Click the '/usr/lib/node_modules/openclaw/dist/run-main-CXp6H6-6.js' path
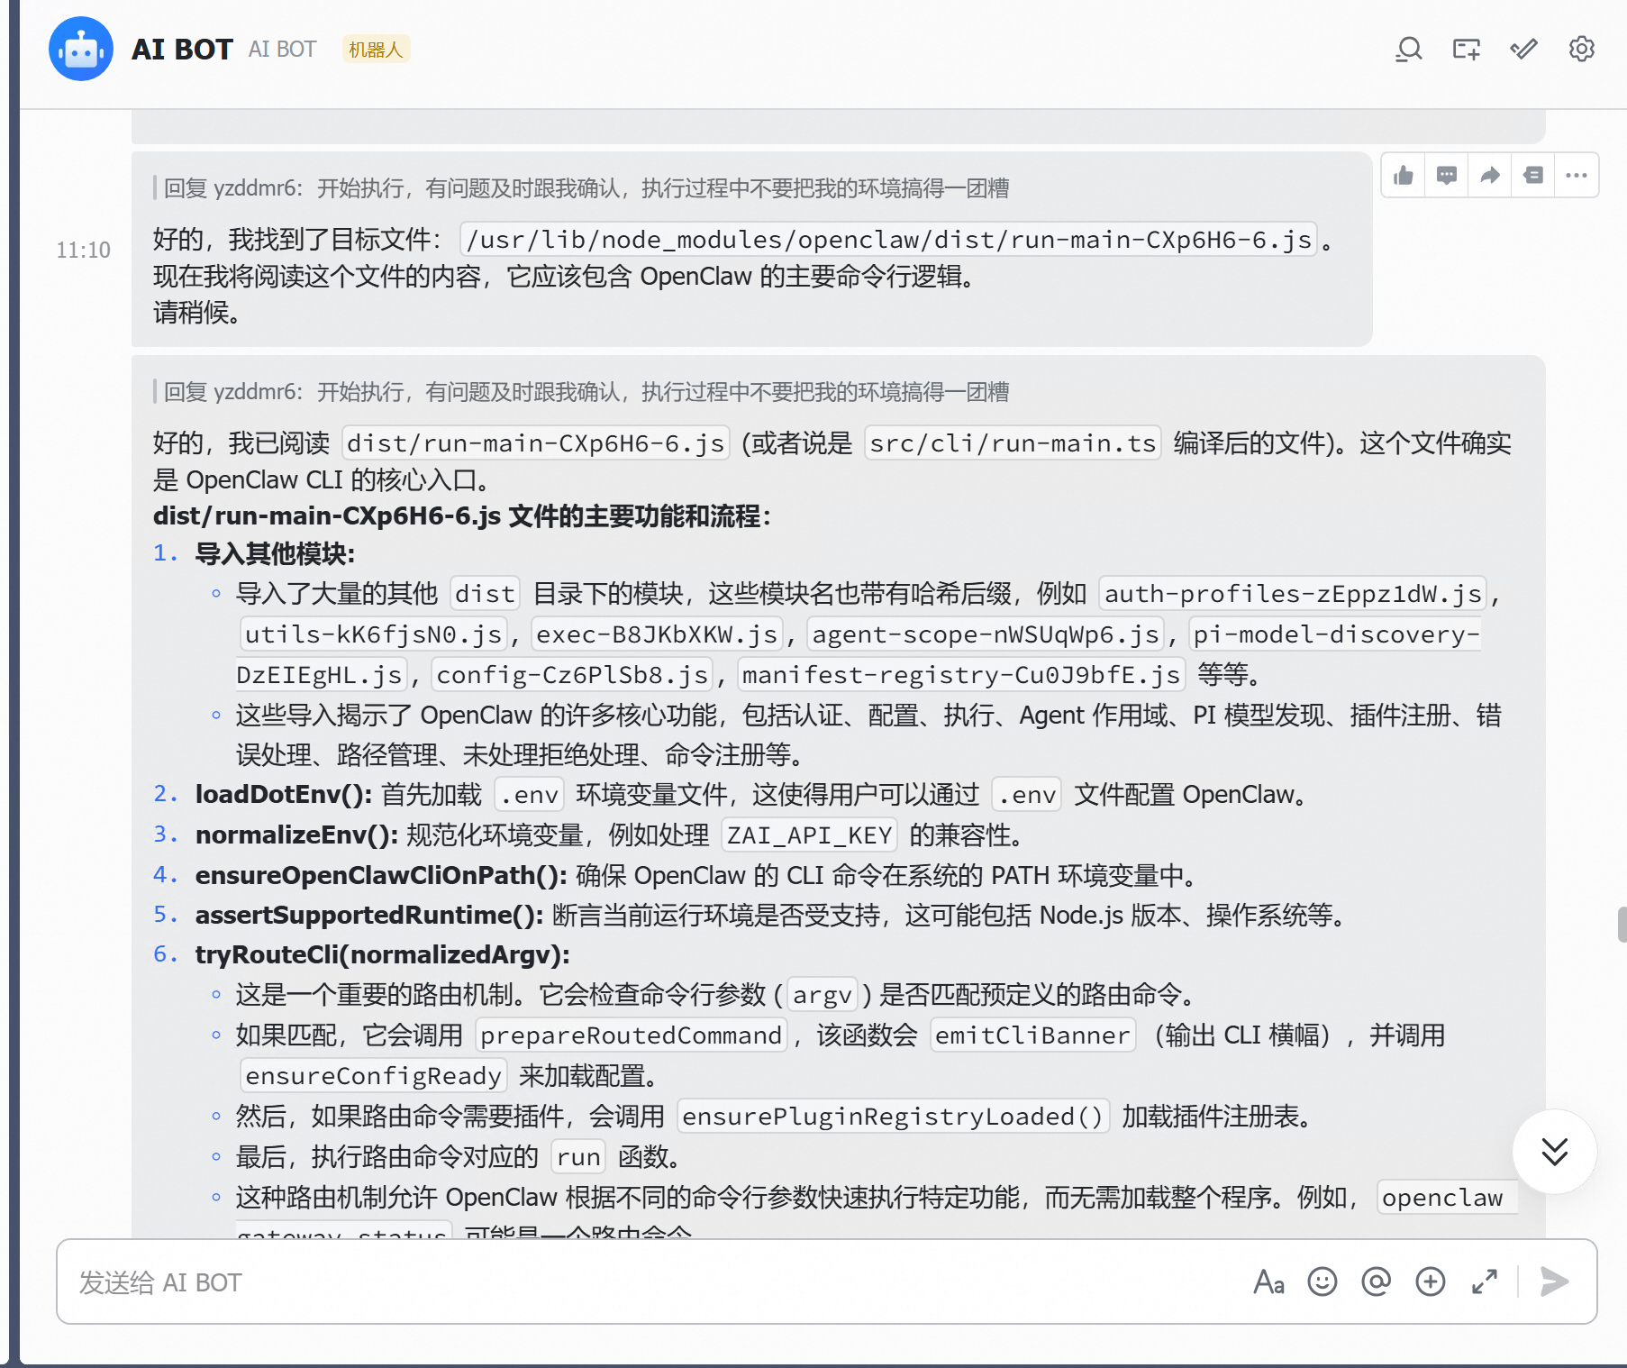 (888, 240)
